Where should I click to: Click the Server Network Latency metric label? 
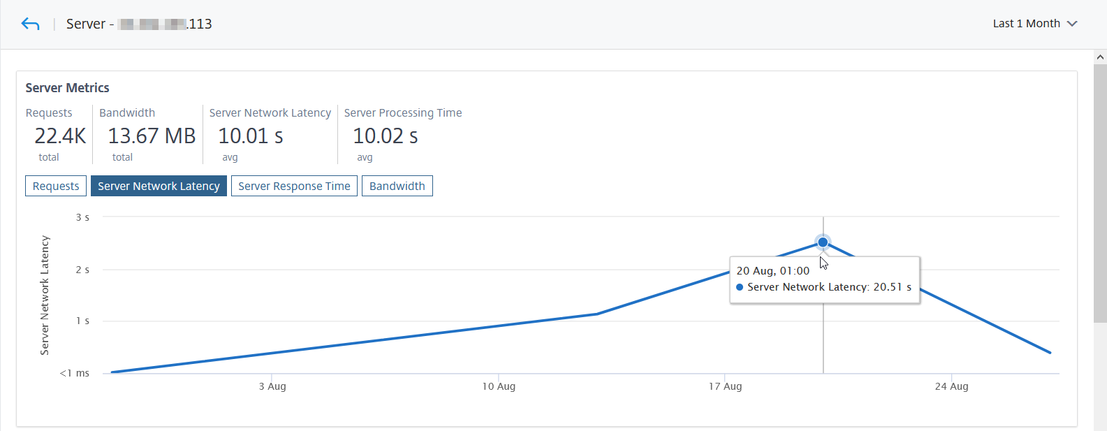coord(270,113)
